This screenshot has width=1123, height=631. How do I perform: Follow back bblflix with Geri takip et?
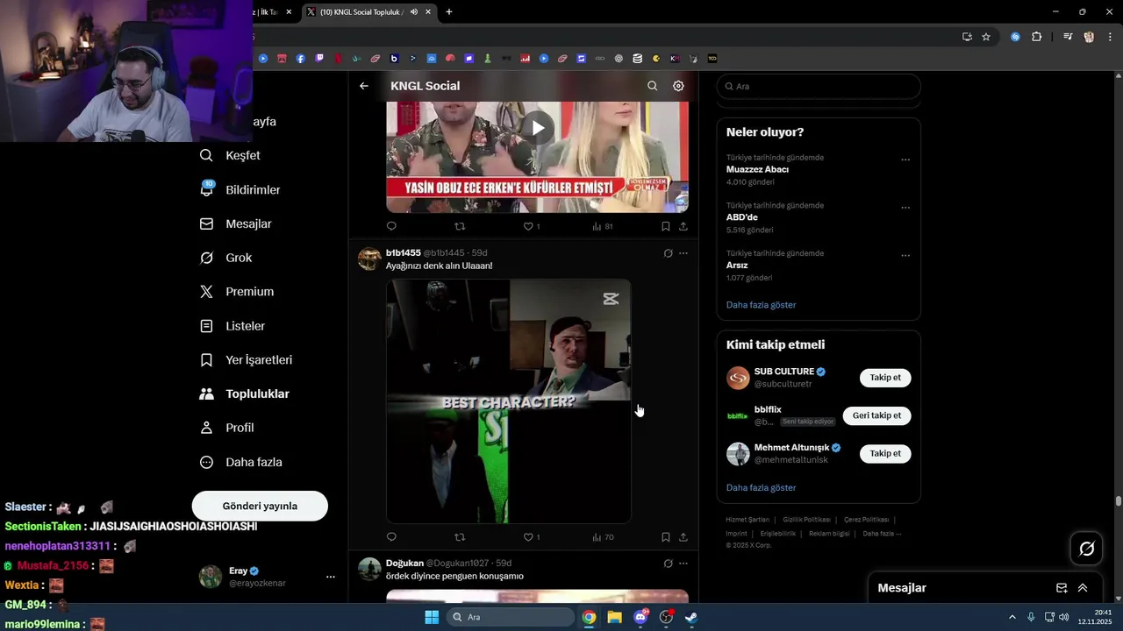(x=876, y=415)
